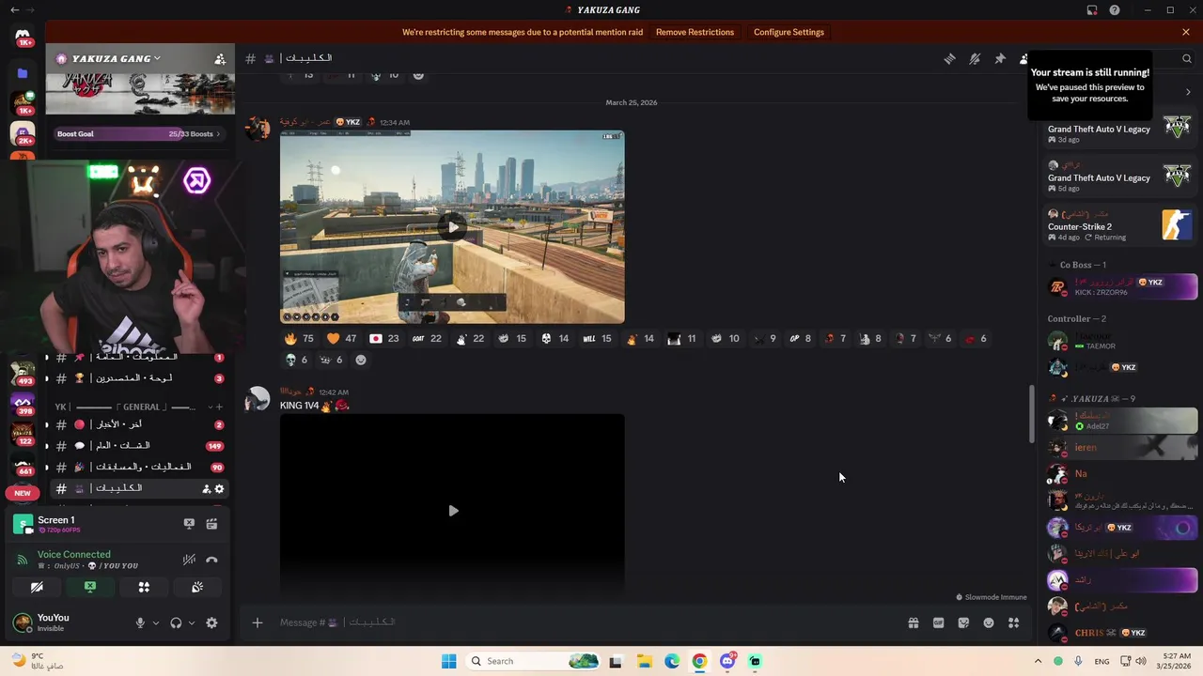
Task: Toggle fire reaction with 75 count
Action: click(299, 339)
